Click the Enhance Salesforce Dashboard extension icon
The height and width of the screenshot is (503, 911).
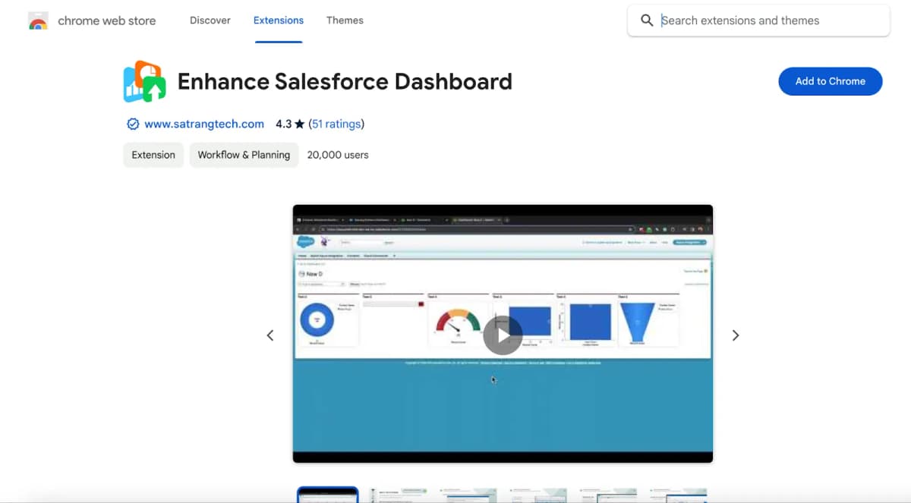144,81
